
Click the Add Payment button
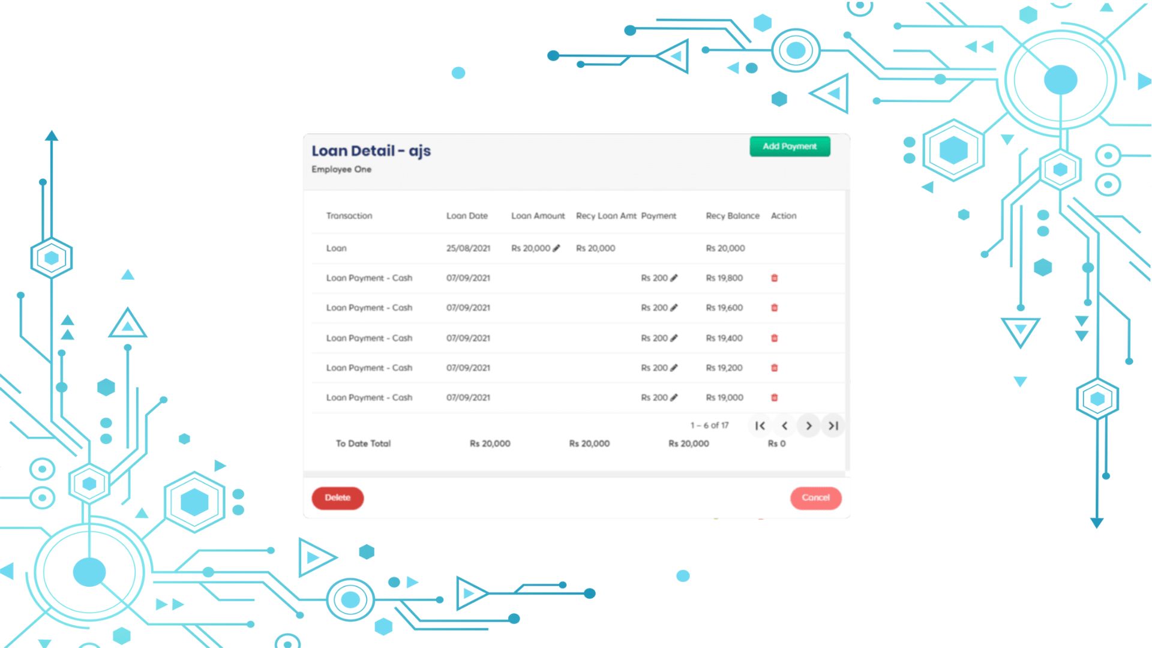click(790, 146)
